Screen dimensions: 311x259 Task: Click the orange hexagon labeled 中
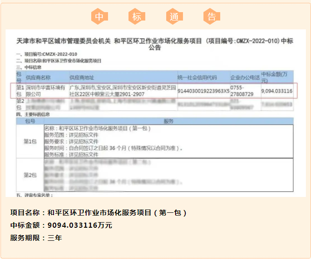coord(99,17)
